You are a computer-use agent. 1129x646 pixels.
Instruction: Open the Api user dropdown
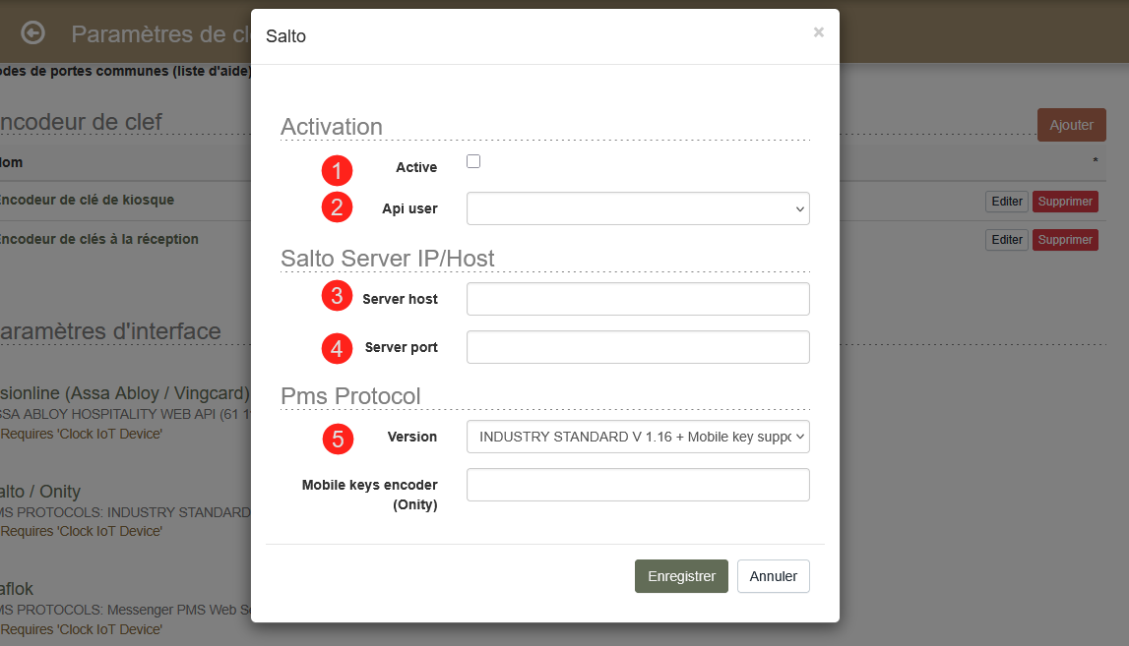638,208
